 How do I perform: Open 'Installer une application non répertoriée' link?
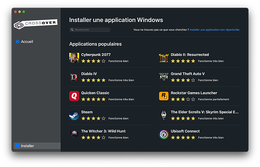point(214,30)
